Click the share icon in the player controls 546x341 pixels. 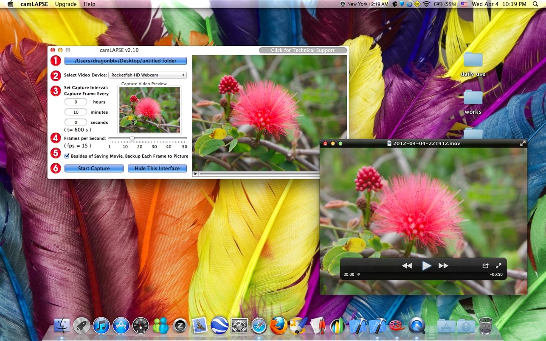click(485, 266)
